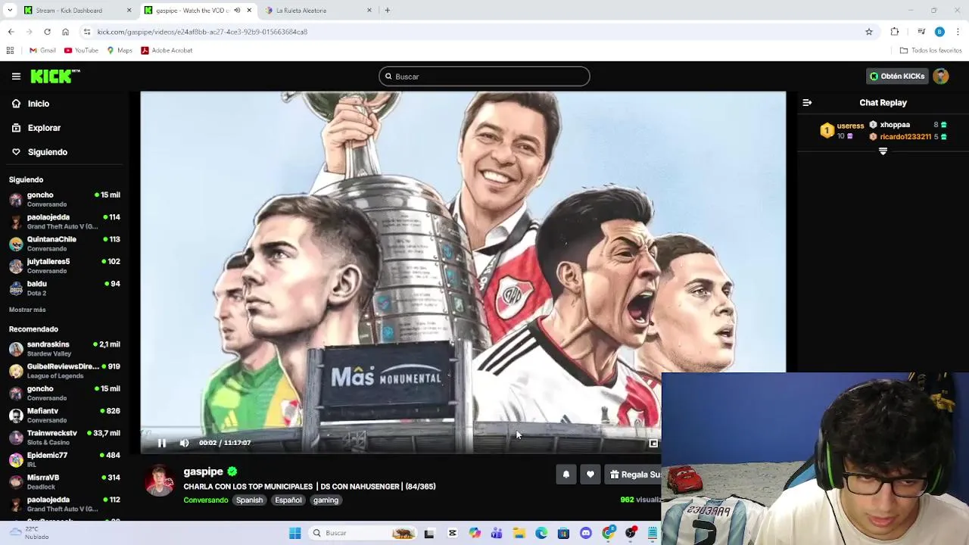Click the Regala Subs gift button
The height and width of the screenshot is (545, 969).
[x=634, y=475]
